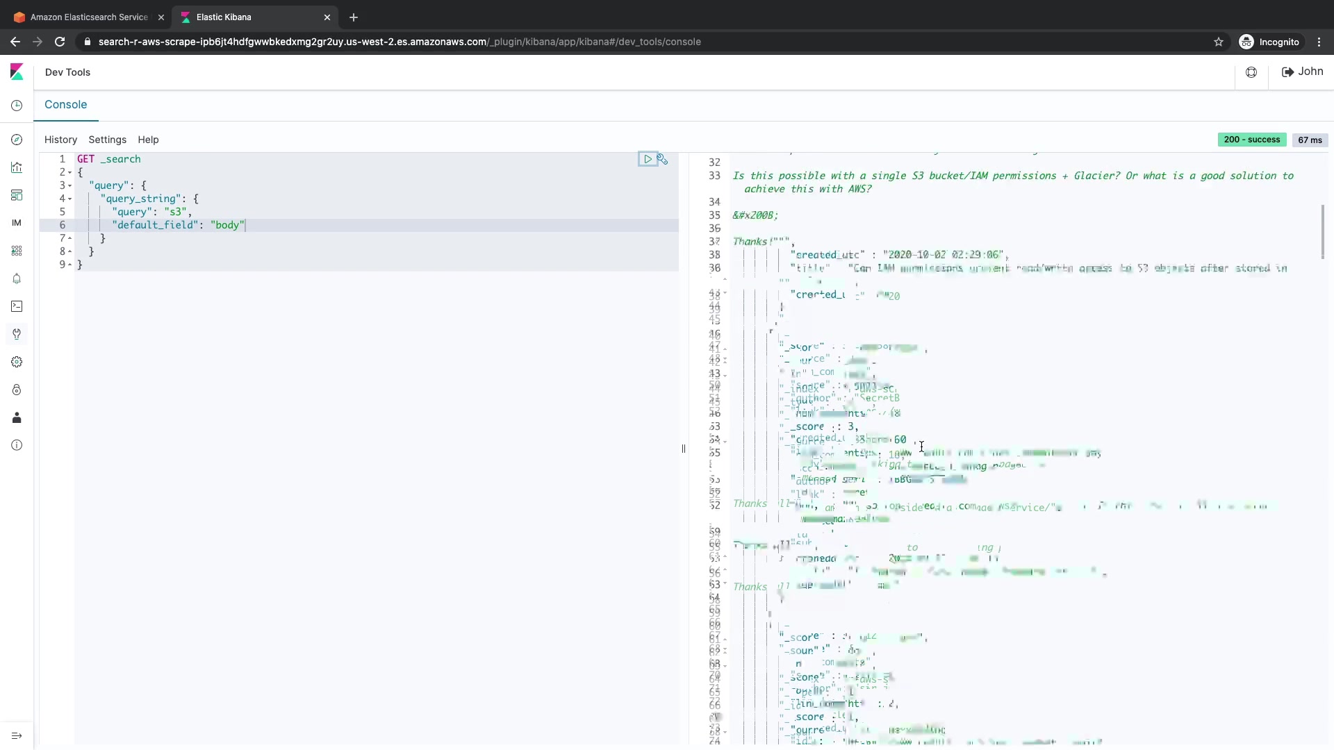Open Alerting via bell sidebar icon

(x=17, y=278)
